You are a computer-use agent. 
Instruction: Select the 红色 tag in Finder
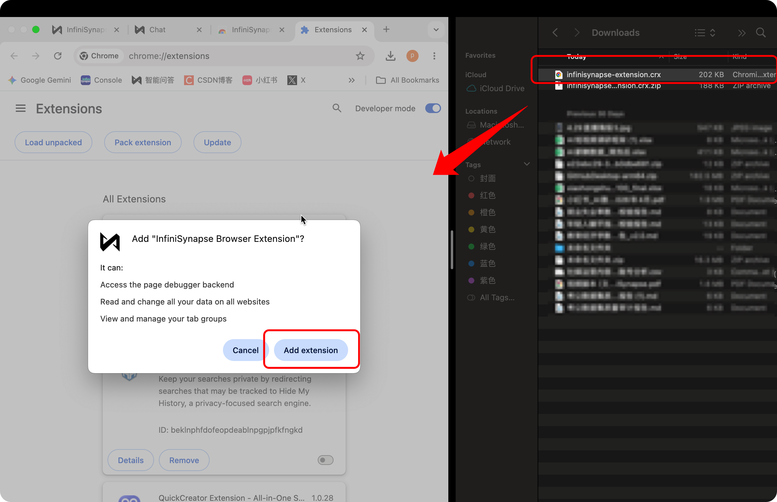pos(482,195)
